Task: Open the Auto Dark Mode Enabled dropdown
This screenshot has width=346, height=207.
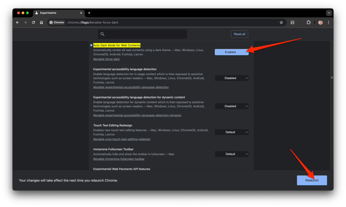Action: pos(232,52)
